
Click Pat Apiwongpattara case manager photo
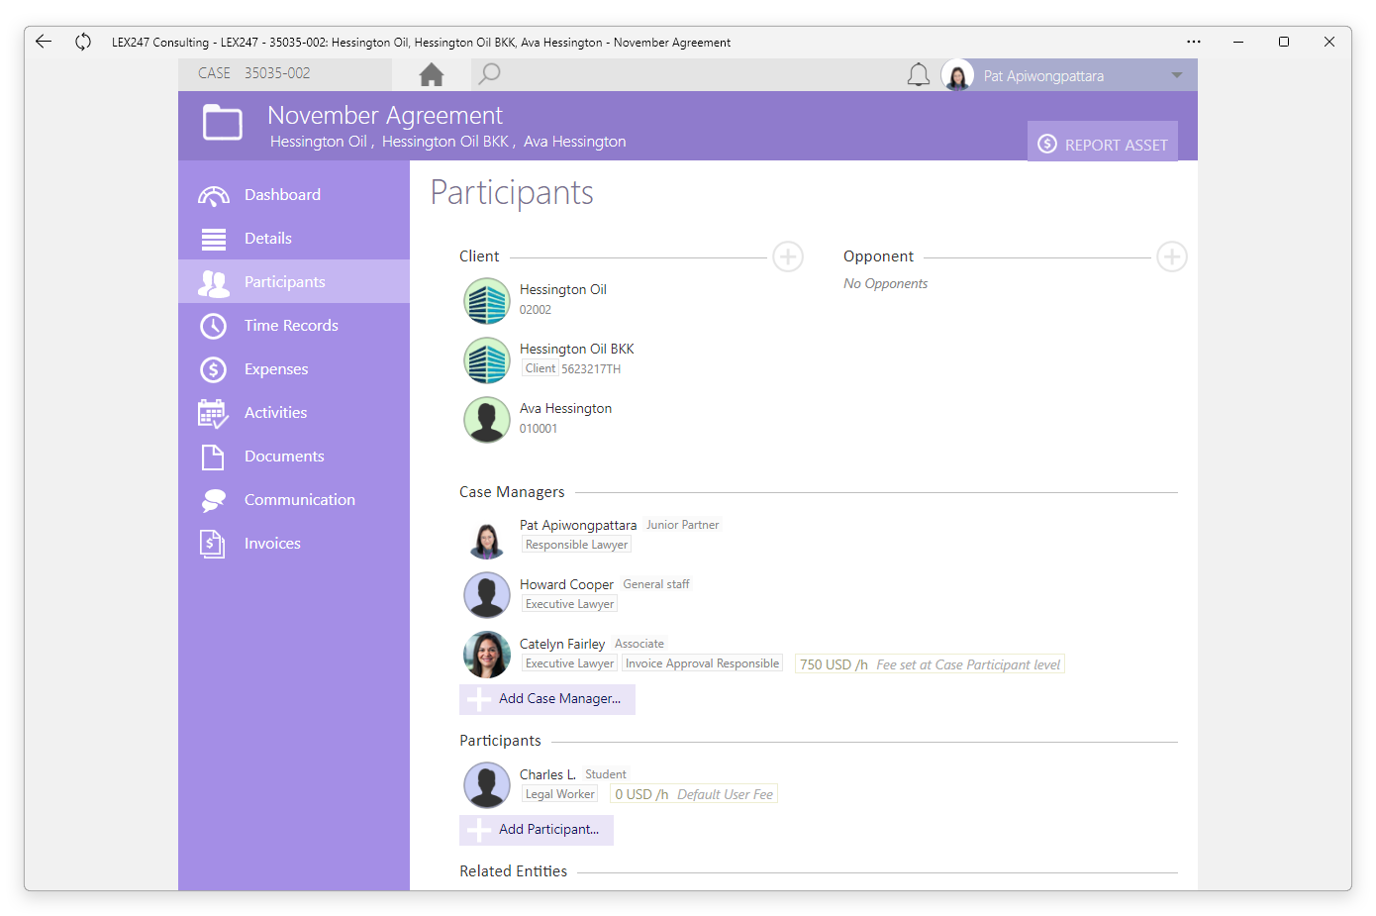(x=487, y=539)
